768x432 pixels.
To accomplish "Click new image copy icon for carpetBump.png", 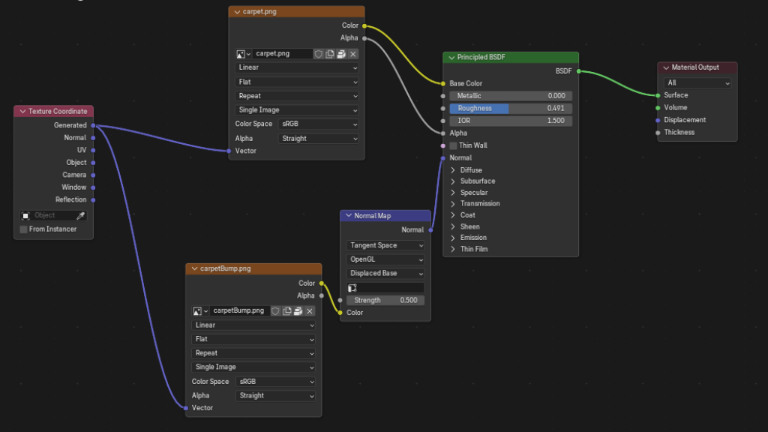I will (286, 311).
